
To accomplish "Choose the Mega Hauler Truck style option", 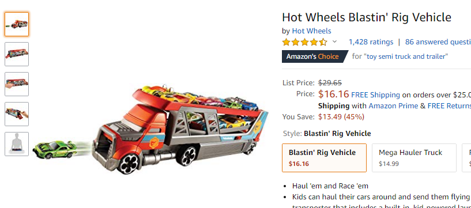I will (x=415, y=158).
